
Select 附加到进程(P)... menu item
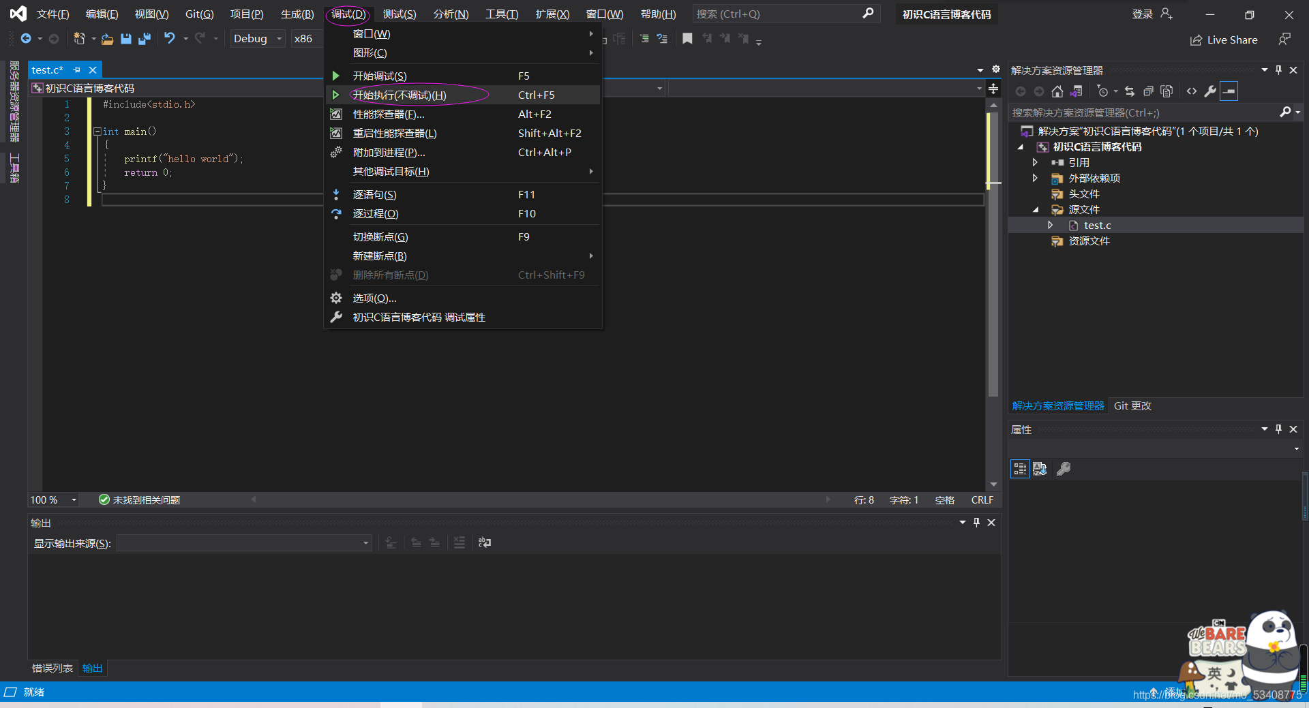(463, 152)
